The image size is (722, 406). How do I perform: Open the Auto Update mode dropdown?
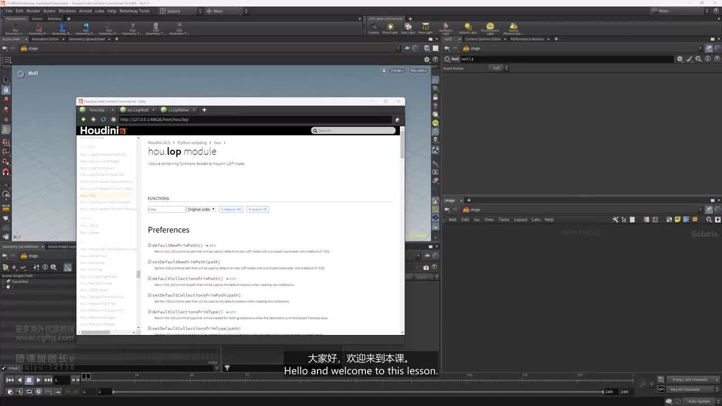coord(702,401)
